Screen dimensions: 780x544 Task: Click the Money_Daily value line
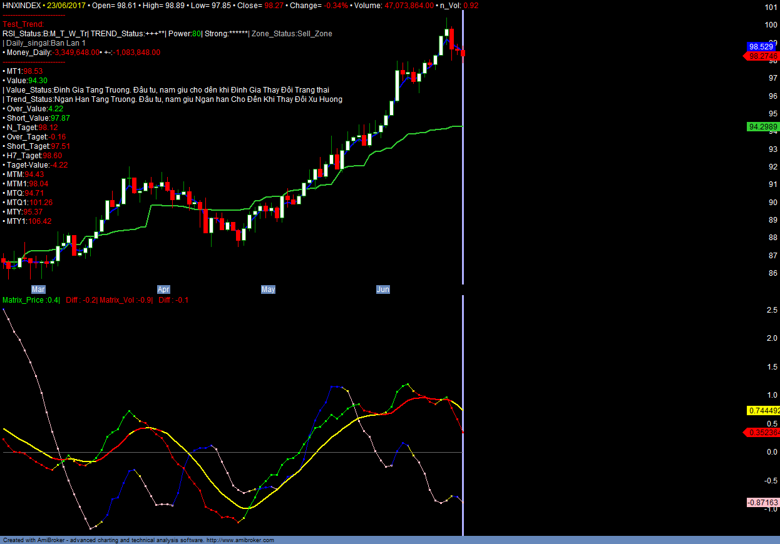(81, 53)
